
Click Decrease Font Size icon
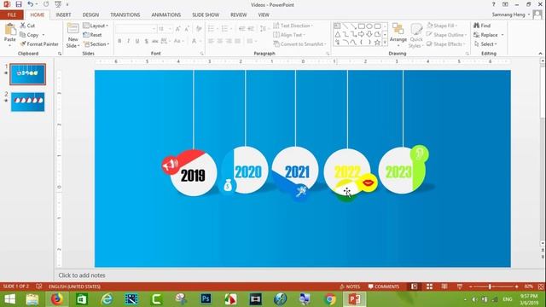coord(187,29)
